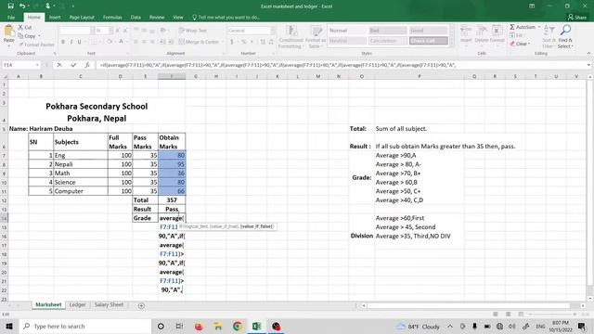Switch to the Data tab
This screenshot has width=594, height=334.
[136, 18]
